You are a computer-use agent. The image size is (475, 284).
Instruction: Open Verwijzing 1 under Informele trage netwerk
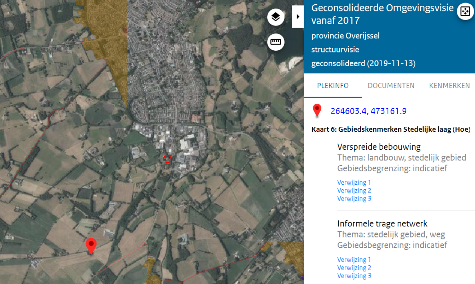click(x=354, y=260)
